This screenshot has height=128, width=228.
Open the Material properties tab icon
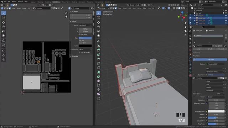[x=190, y=75]
